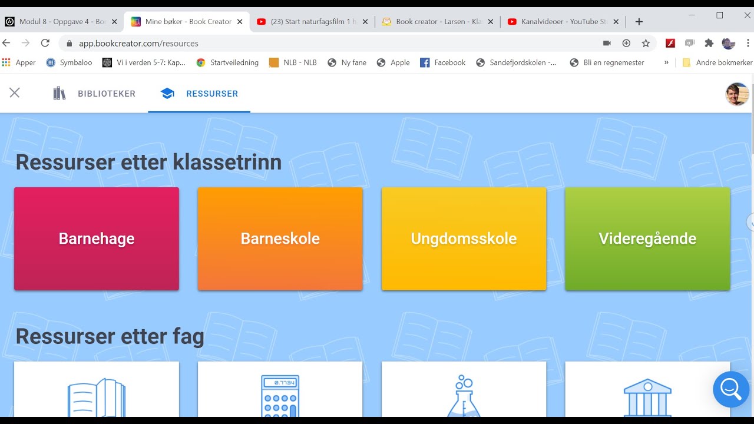754x424 pixels.
Task: Open the Andre bokmerker folder
Action: pyautogui.click(x=717, y=62)
